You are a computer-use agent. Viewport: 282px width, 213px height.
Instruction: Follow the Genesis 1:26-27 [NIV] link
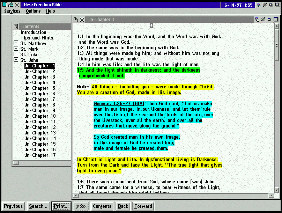(119, 104)
